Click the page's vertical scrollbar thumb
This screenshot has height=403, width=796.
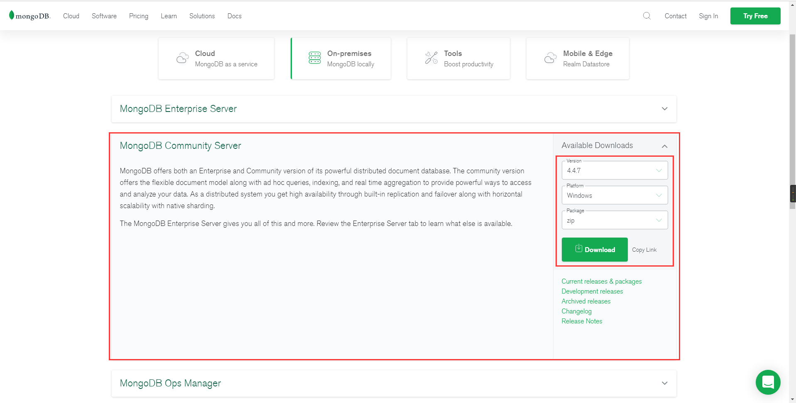(792, 122)
